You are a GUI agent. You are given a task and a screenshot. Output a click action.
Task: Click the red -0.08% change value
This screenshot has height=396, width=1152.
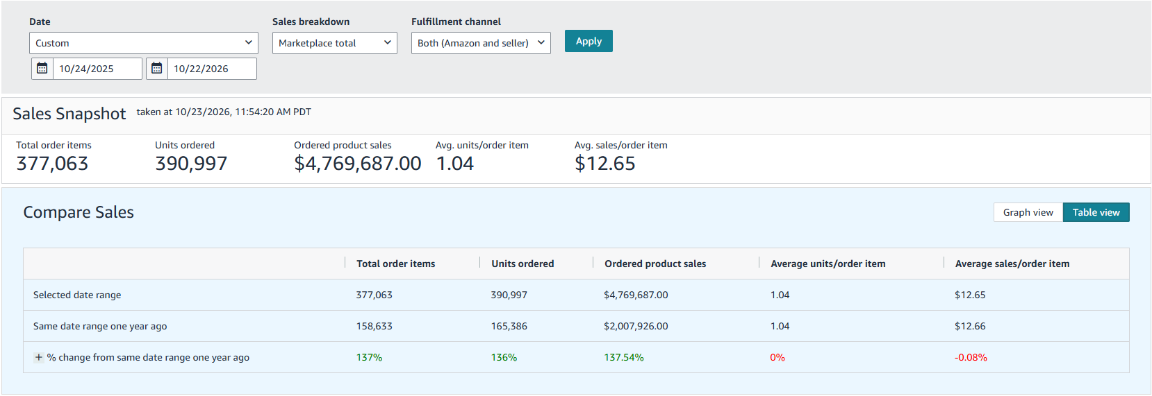(x=971, y=357)
